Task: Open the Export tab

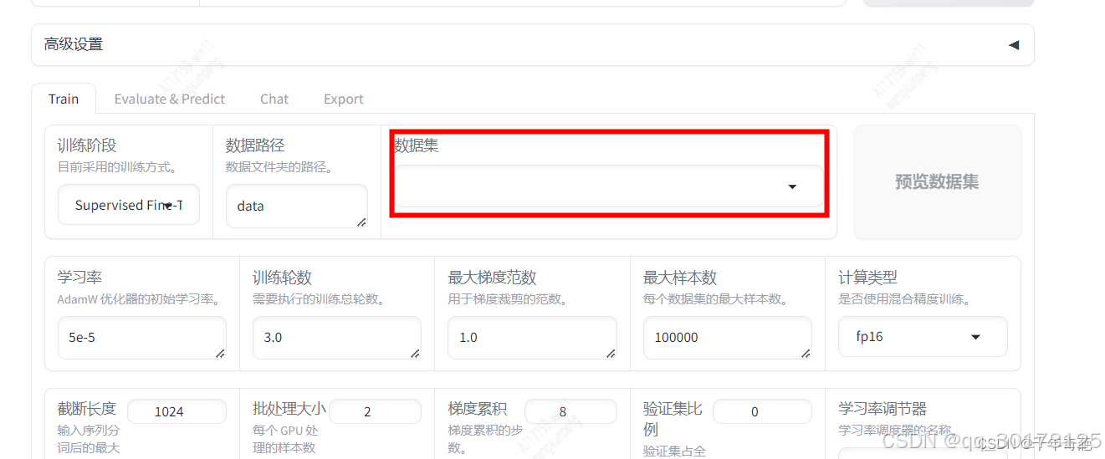Action: (x=344, y=99)
